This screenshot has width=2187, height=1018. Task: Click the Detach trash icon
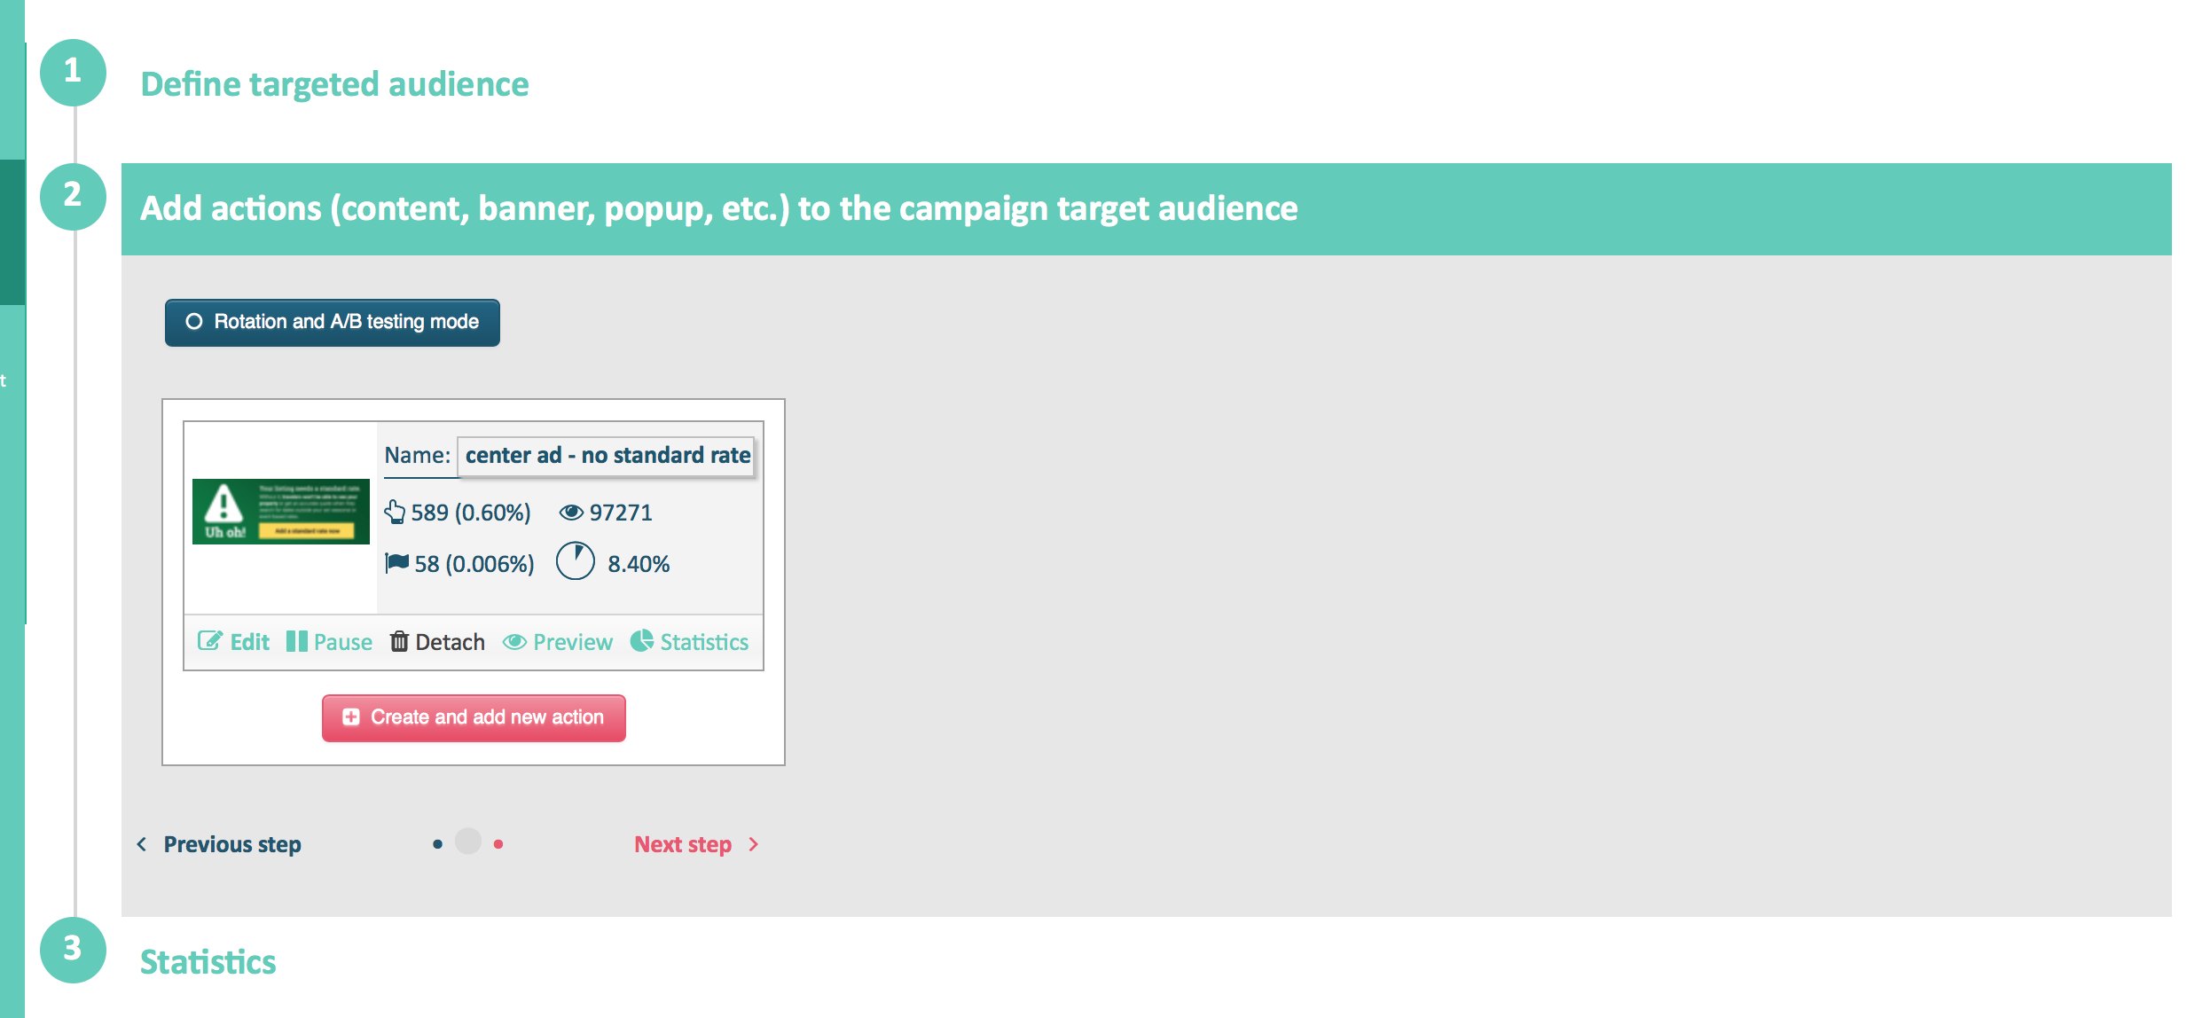(399, 641)
